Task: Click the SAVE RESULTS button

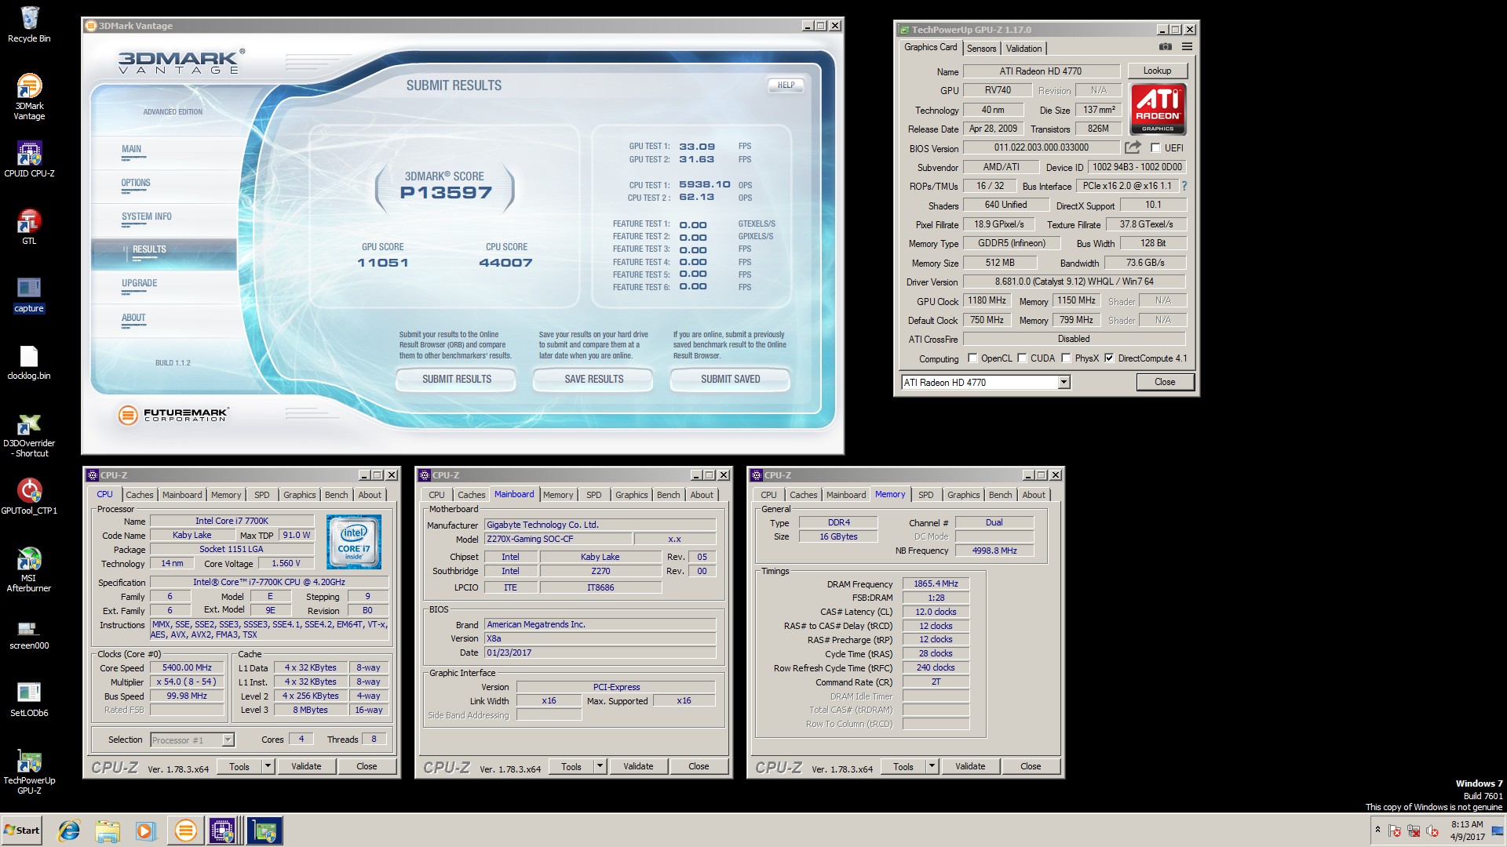Action: [593, 379]
